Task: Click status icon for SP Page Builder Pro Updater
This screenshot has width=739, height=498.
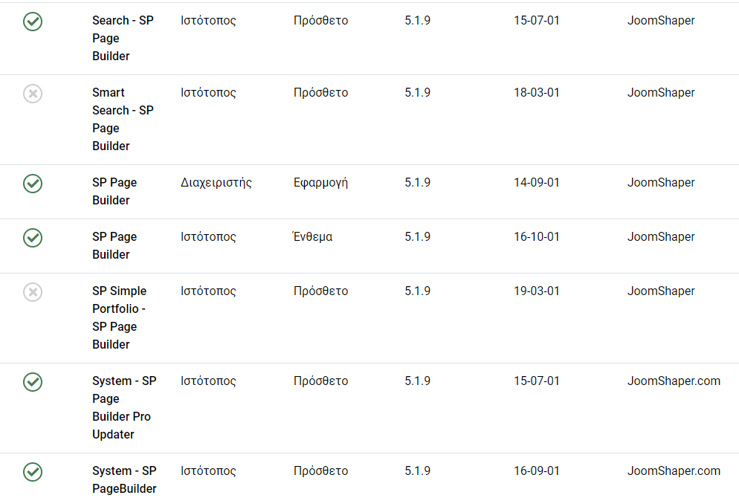Action: coord(33,381)
